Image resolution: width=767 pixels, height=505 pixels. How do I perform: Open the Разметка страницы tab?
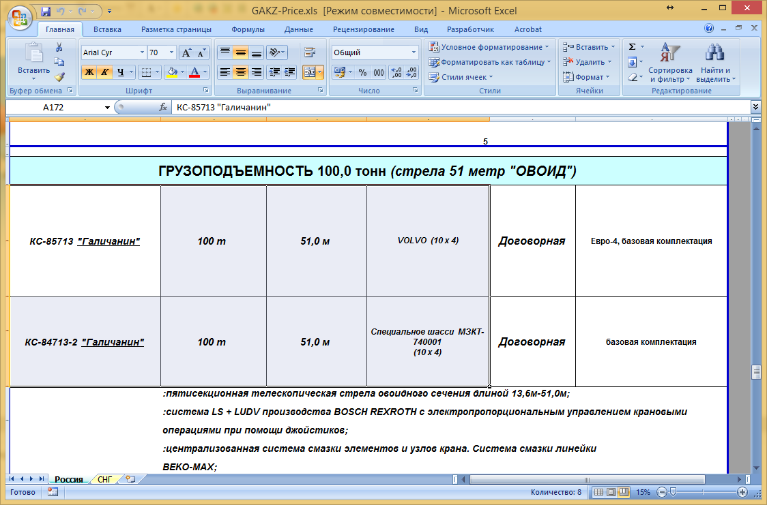[x=176, y=29]
